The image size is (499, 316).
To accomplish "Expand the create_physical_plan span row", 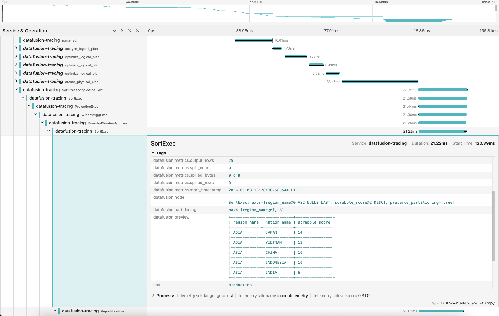I will coord(16,81).
